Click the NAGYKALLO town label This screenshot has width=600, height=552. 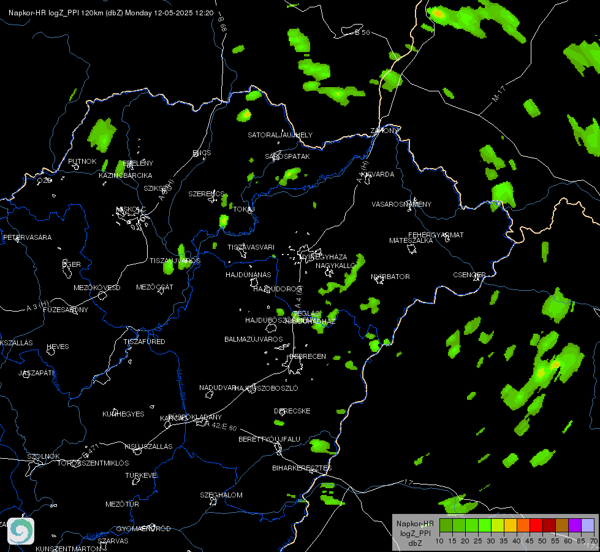(336, 266)
